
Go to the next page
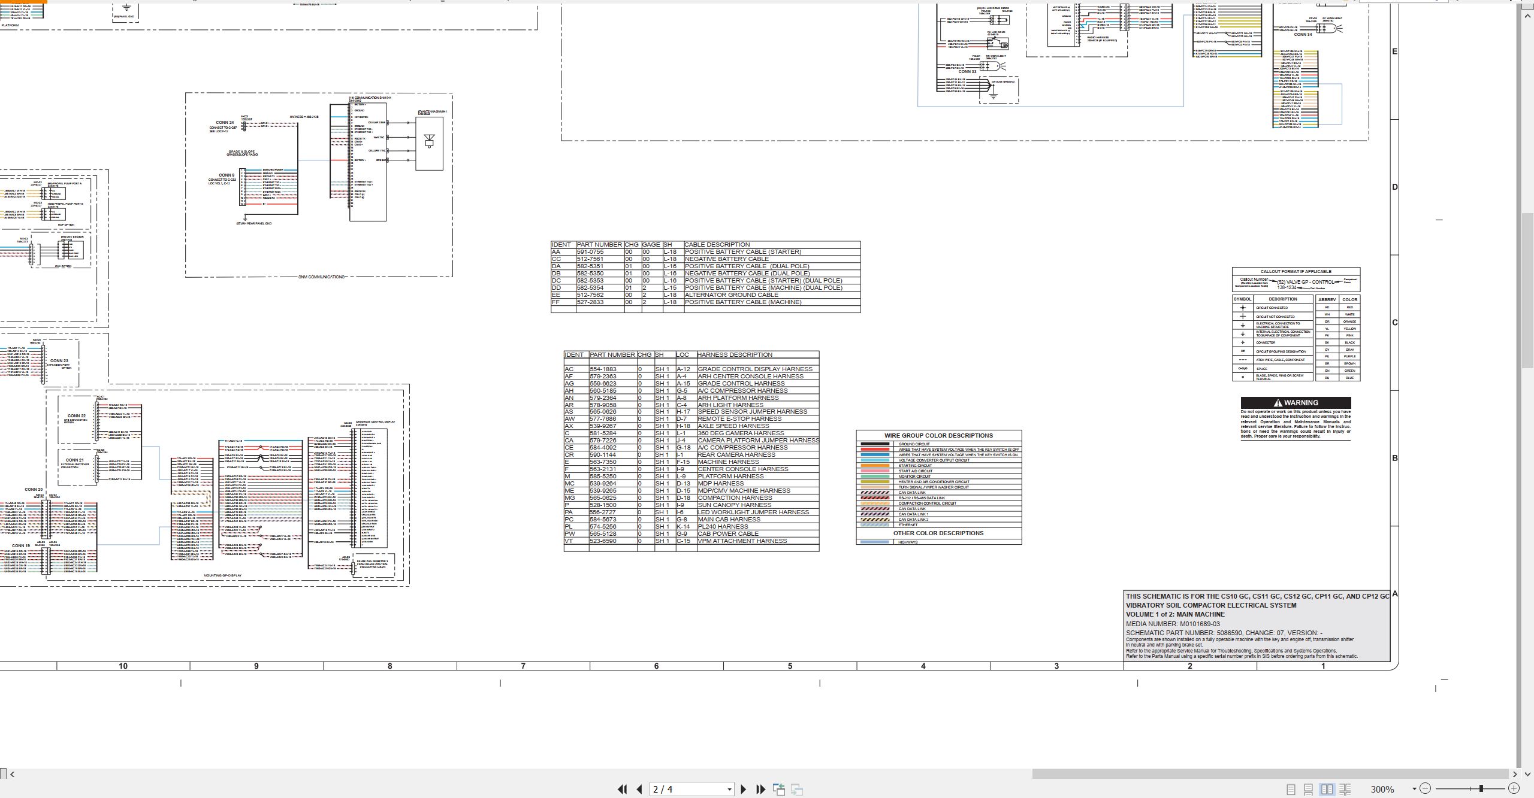pyautogui.click(x=744, y=790)
